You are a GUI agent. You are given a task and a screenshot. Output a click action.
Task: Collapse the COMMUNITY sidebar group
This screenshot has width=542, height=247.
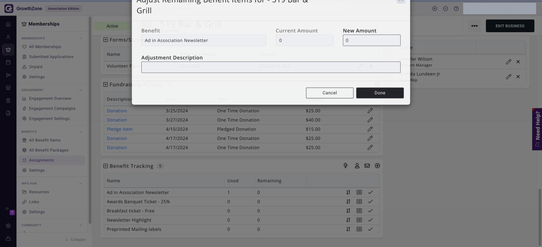(x=81, y=225)
